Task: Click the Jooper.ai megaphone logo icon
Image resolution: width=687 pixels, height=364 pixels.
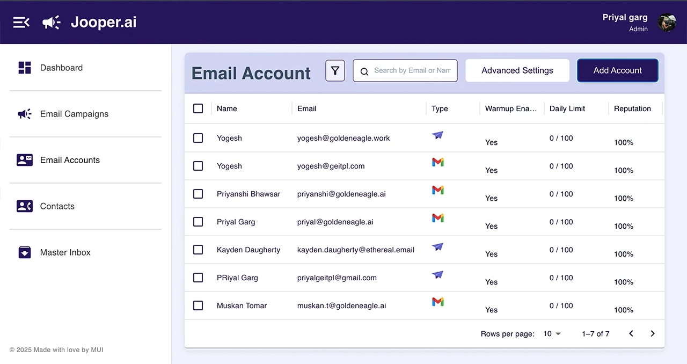Action: [x=51, y=22]
